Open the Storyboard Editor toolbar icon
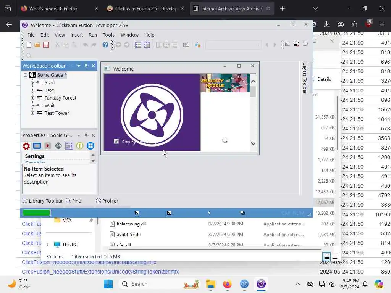This screenshot has height=293, width=391. (138, 45)
